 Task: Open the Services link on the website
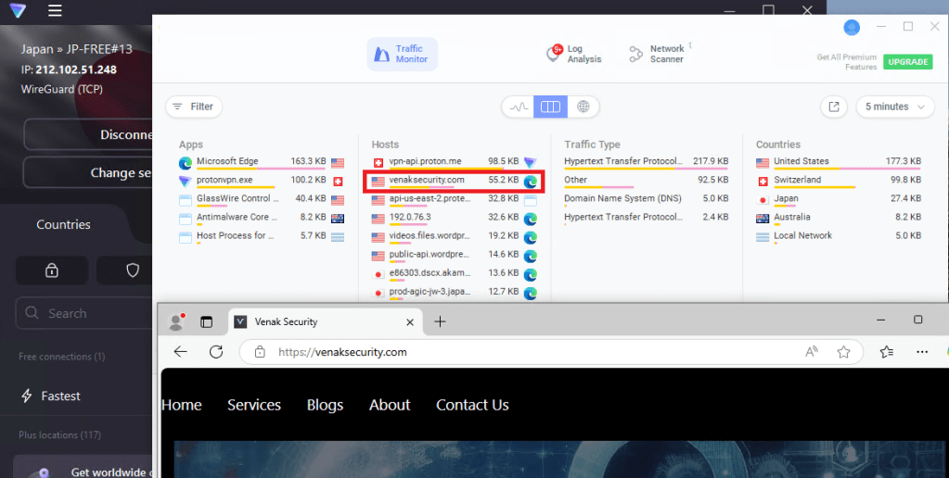tap(254, 405)
